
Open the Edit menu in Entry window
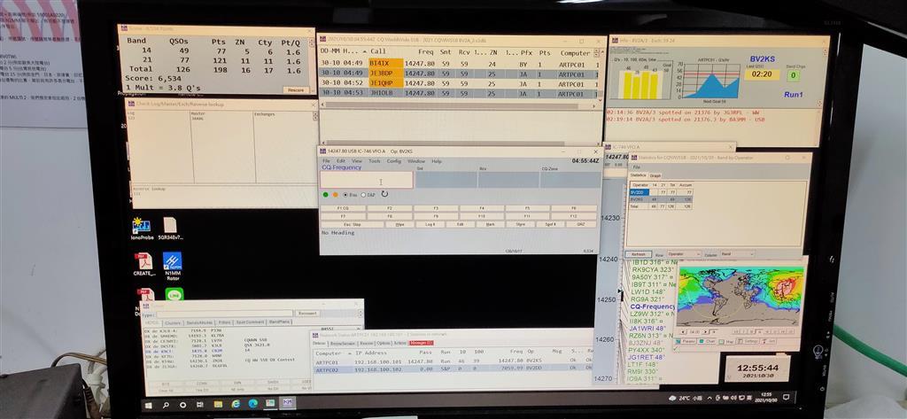click(341, 161)
